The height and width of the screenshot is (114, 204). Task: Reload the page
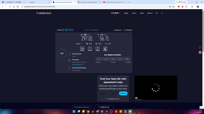coord(10,7)
